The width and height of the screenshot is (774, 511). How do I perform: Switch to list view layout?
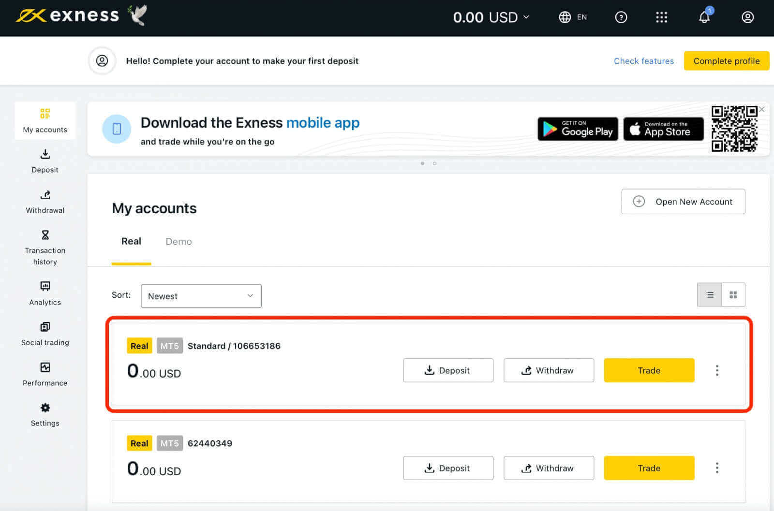710,295
